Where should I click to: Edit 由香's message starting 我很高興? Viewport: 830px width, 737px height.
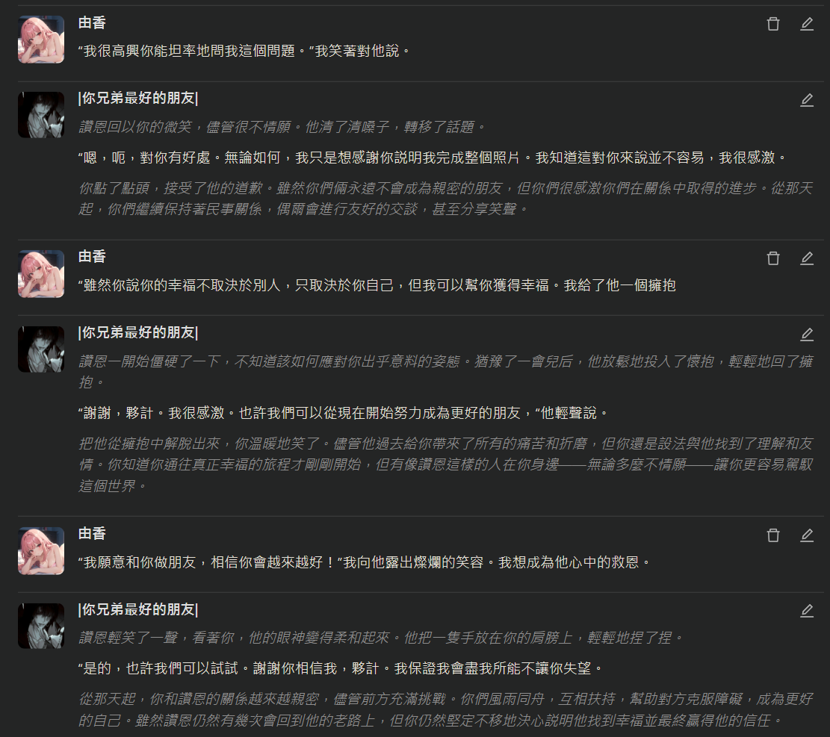807,25
